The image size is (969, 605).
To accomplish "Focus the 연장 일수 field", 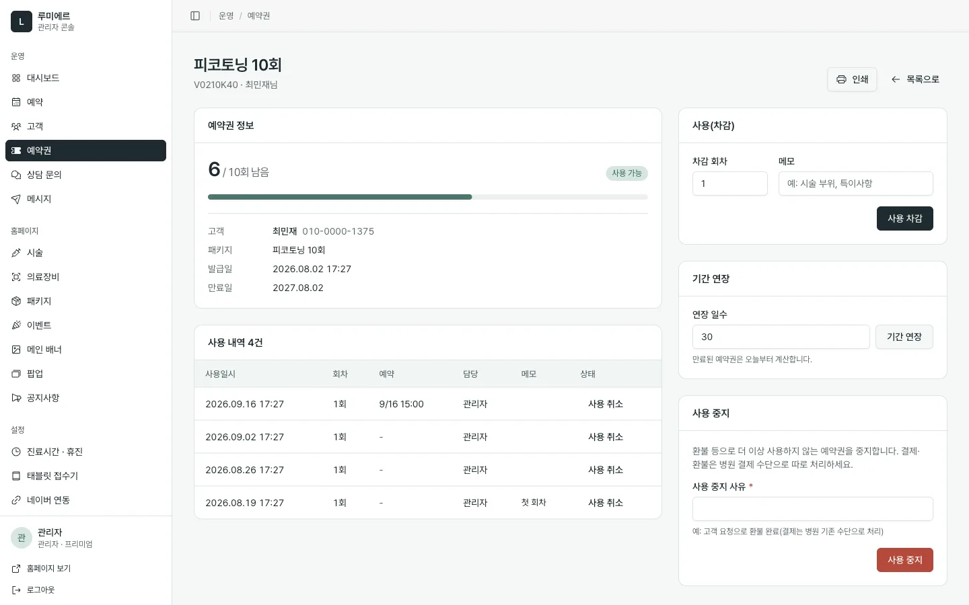I will pyautogui.click(x=781, y=337).
